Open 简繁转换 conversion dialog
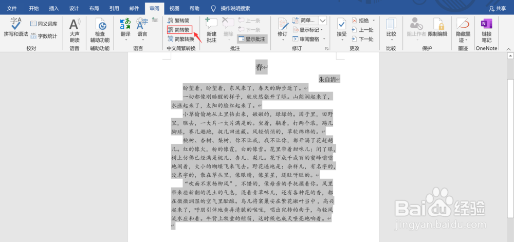Viewport: 514px width, 242px height. tap(181, 39)
